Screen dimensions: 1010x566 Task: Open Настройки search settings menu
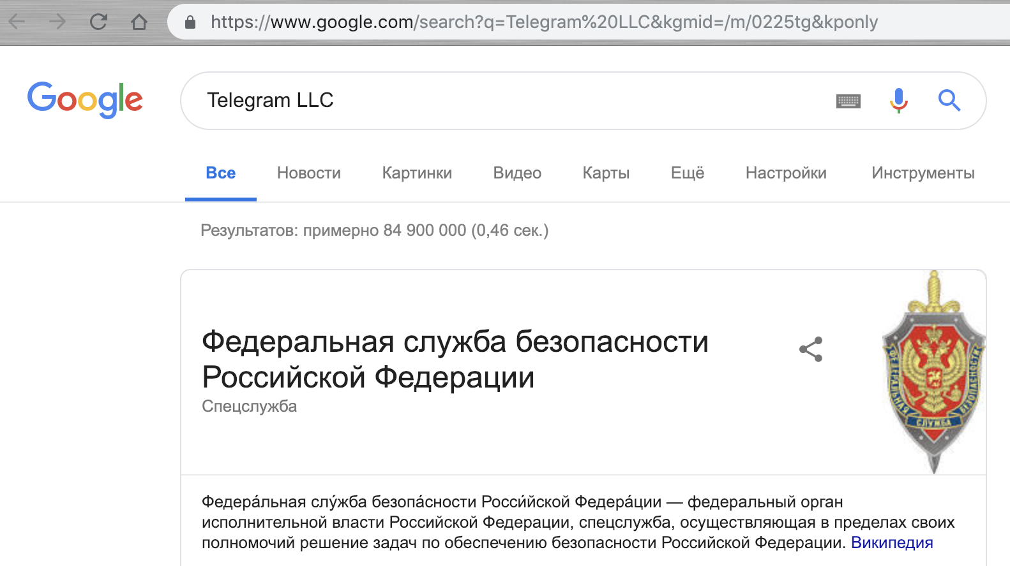pos(786,173)
